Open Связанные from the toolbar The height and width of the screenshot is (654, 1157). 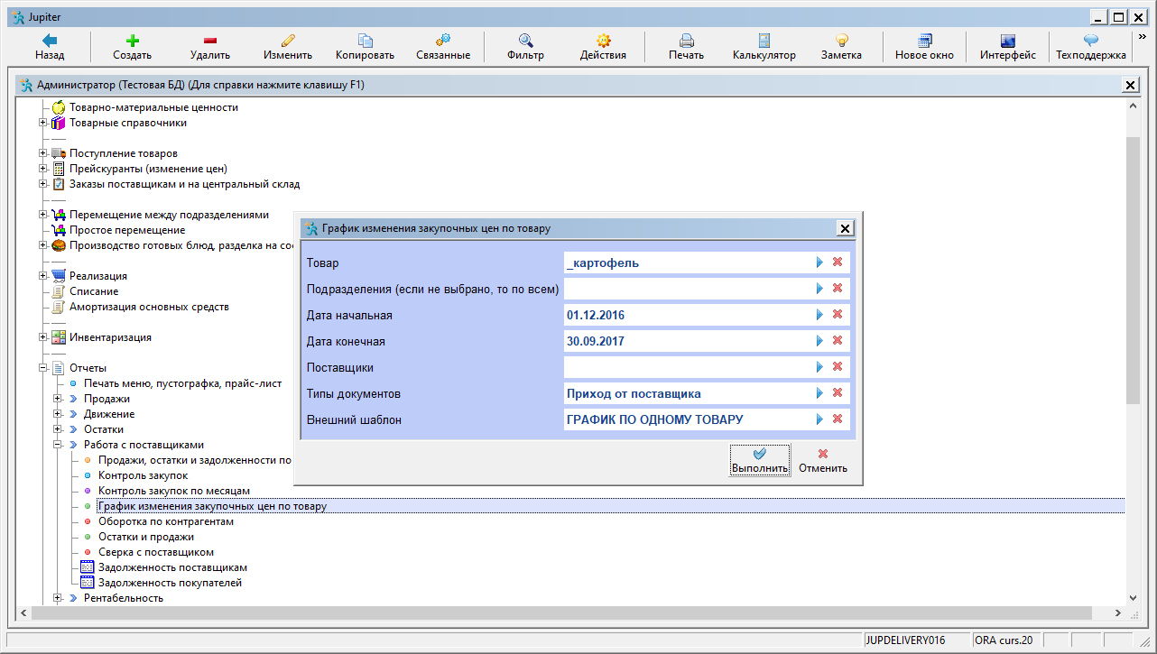tap(443, 47)
